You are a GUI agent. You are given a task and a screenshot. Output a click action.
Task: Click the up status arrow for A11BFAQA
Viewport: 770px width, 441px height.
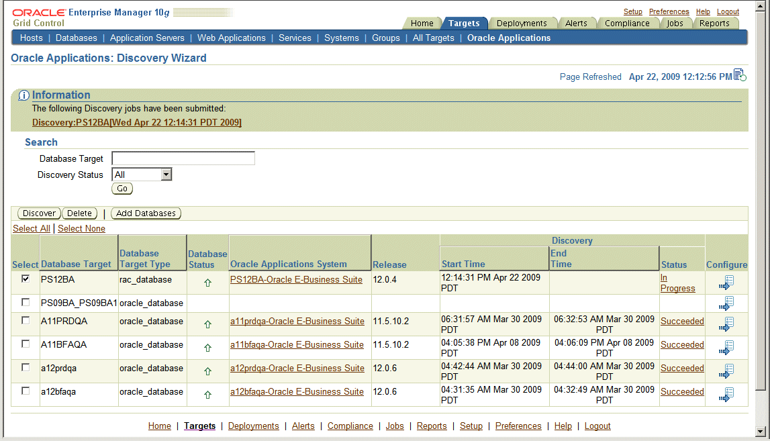coord(207,348)
